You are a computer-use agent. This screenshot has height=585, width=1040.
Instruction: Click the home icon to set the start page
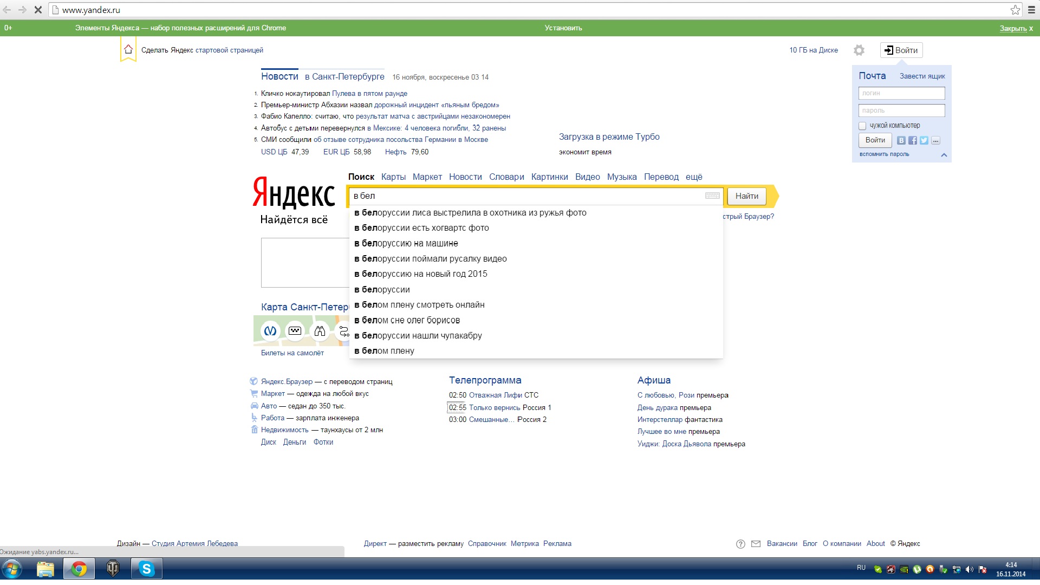point(128,50)
